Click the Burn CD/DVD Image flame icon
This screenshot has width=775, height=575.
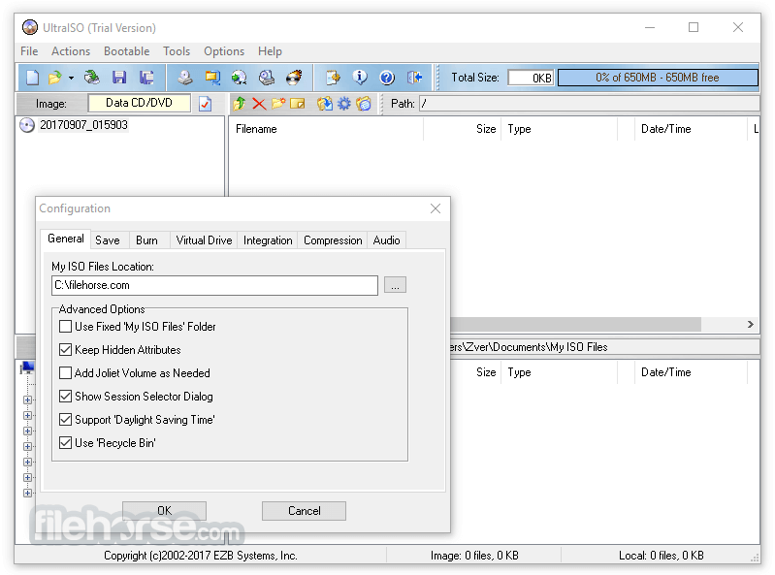click(x=294, y=78)
